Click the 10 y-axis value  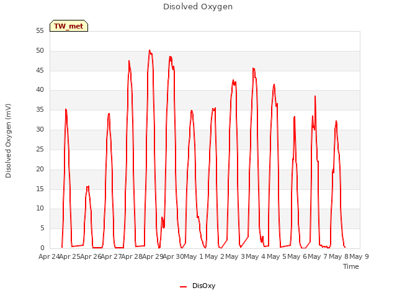point(40,209)
